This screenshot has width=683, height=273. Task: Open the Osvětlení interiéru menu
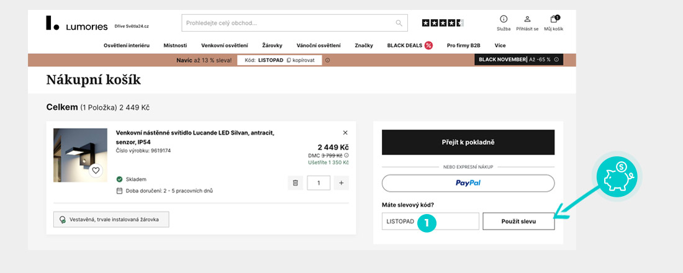127,45
